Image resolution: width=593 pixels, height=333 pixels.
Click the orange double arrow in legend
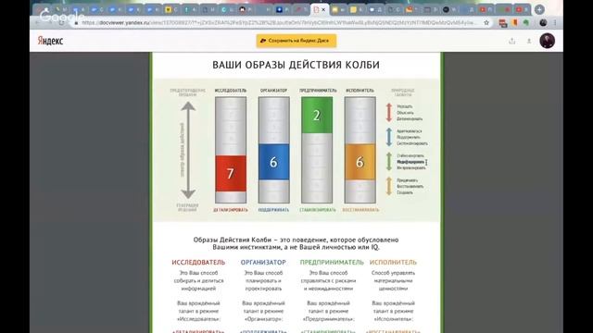pos(389,186)
